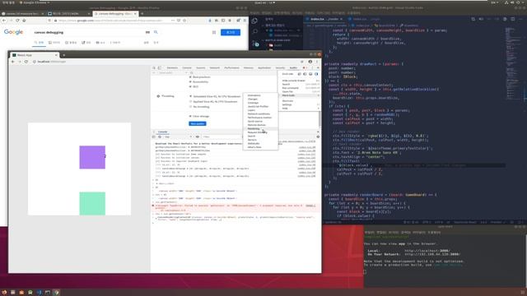
Task: Click the DevTools panel vertical scrollbar
Action: click(319, 119)
